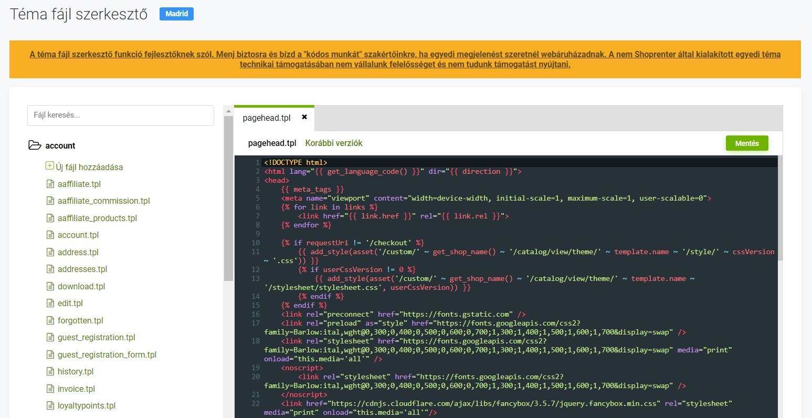Click the open folder icon beside account
This screenshot has width=812, height=418.
pos(35,145)
